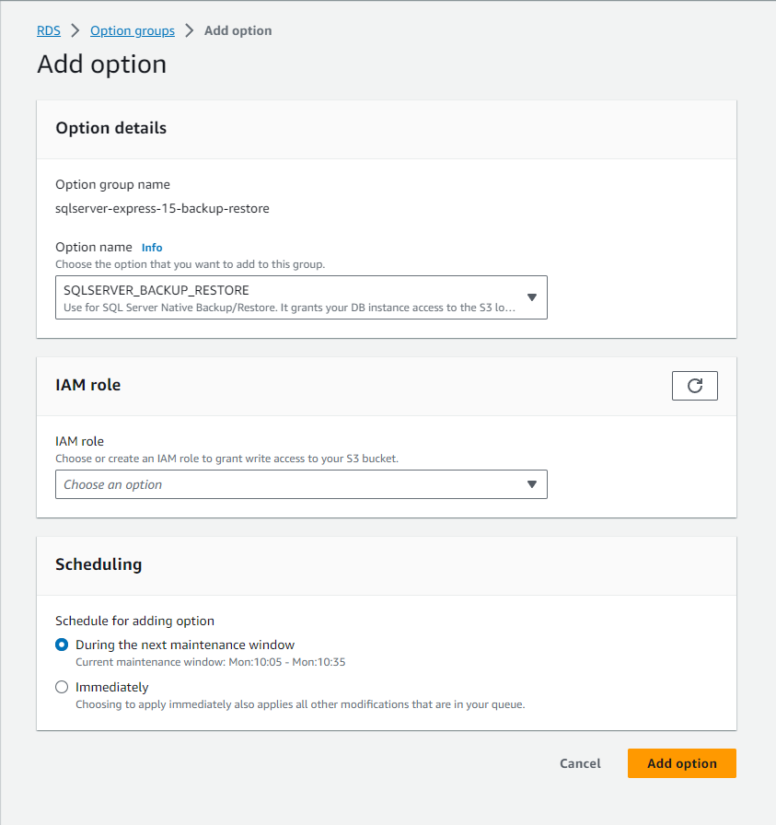Click the orange Add option button
The image size is (776, 825).
681,763
